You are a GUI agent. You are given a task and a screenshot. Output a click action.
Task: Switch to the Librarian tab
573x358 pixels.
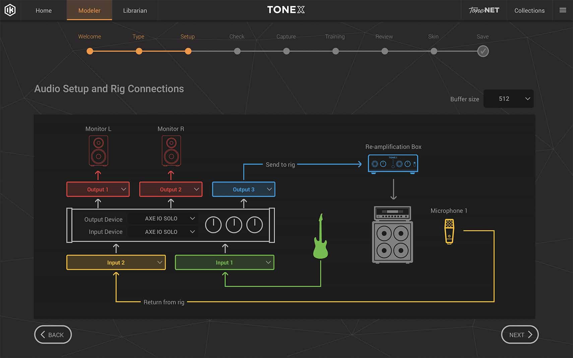tap(135, 10)
